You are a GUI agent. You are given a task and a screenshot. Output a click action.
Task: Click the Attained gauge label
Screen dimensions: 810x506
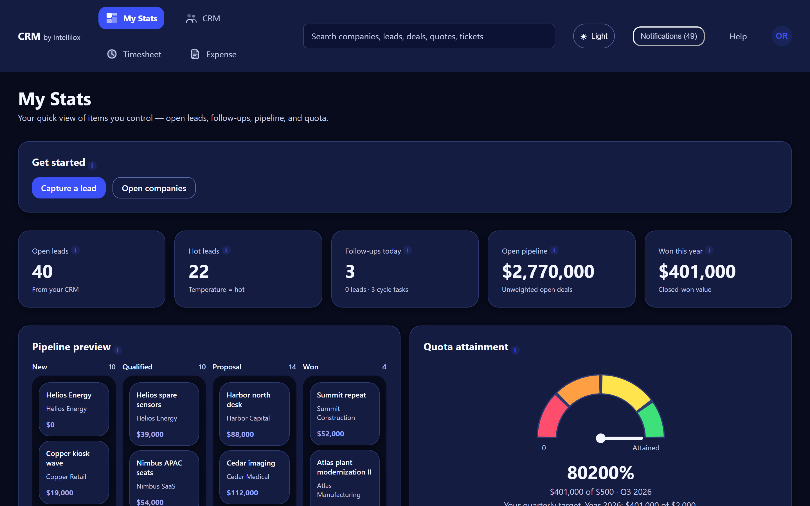tap(646, 448)
